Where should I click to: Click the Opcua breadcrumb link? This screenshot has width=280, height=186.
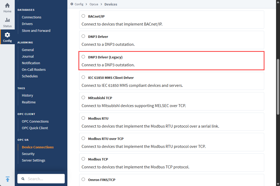coord(94,4)
